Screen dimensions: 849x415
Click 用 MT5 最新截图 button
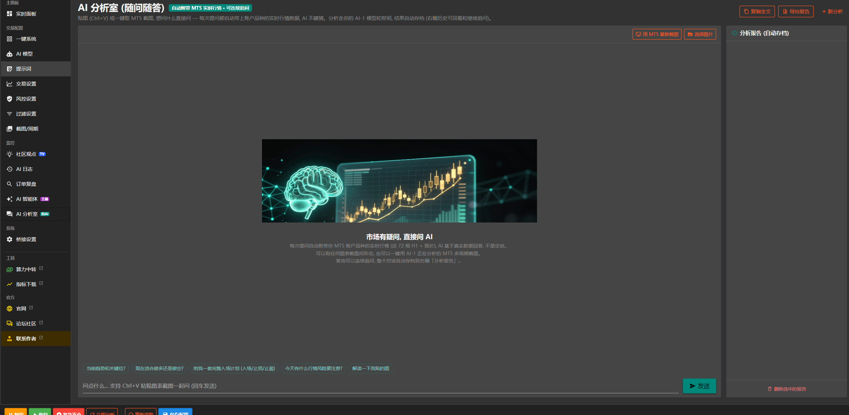click(657, 34)
